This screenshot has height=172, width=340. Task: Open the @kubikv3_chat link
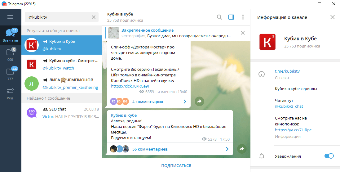(x=289, y=106)
